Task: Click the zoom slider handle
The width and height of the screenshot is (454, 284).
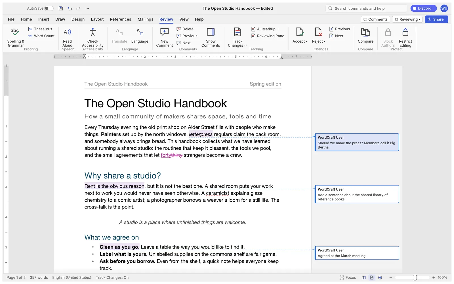Action: pyautogui.click(x=415, y=277)
